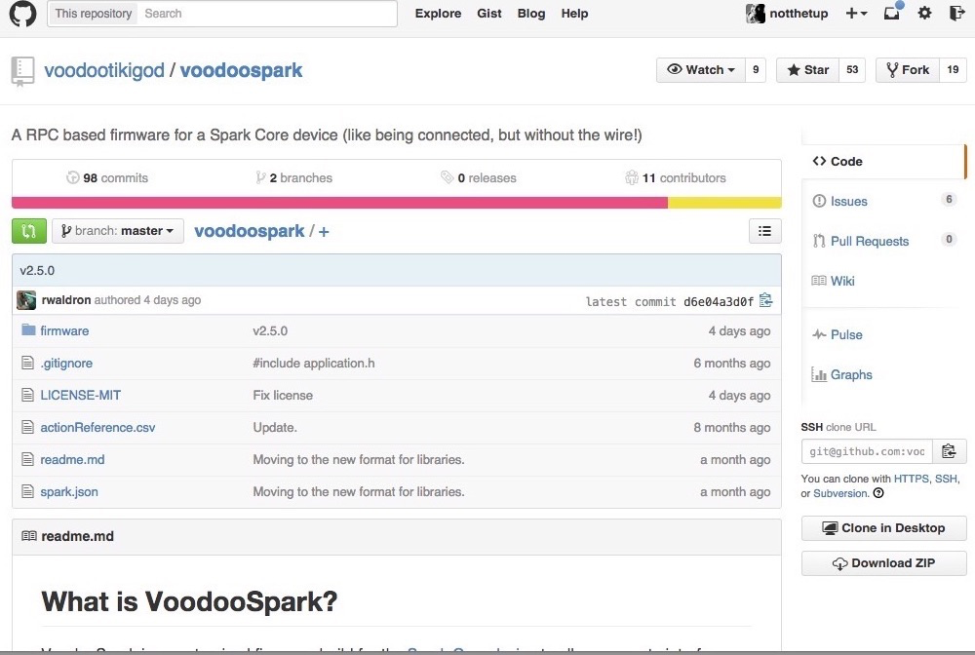This screenshot has width=975, height=655.
Task: Open actionReference.csv file
Action: coord(97,428)
